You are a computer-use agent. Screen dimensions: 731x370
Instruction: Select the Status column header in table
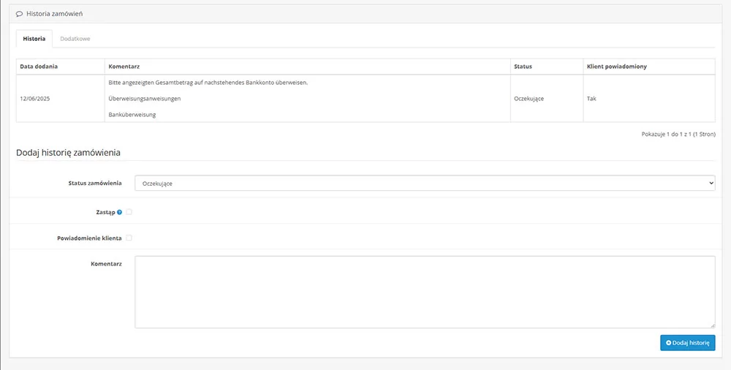pyautogui.click(x=523, y=67)
